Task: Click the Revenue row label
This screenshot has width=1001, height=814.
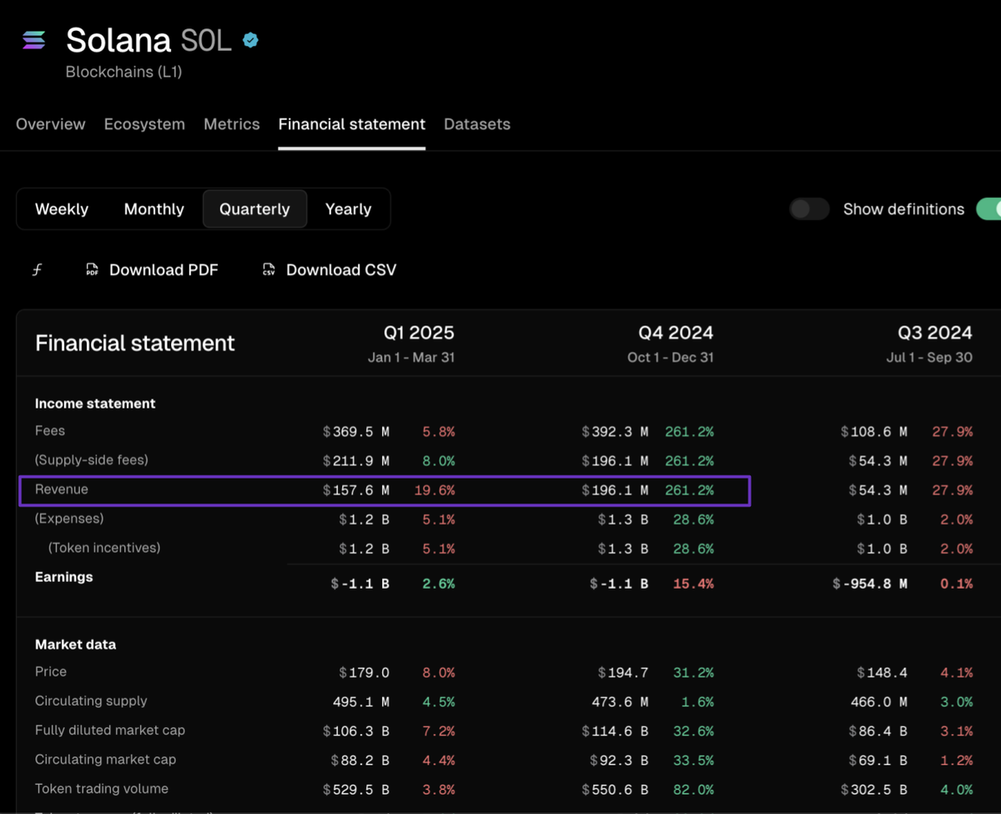Action: pyautogui.click(x=62, y=490)
